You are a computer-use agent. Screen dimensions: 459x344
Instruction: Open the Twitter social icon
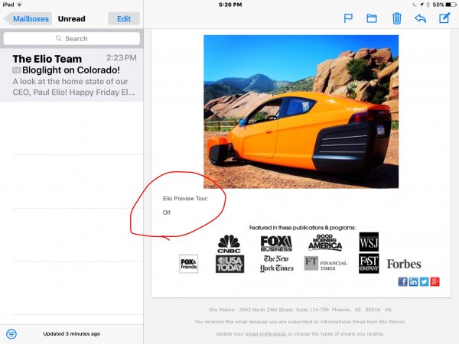(x=425, y=282)
